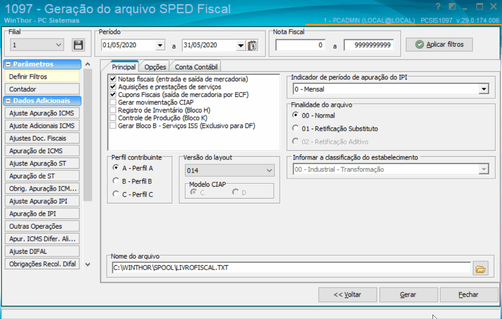Open the start date 01/05/2020 dropdown arrow
The height and width of the screenshot is (319, 502).
click(160, 45)
